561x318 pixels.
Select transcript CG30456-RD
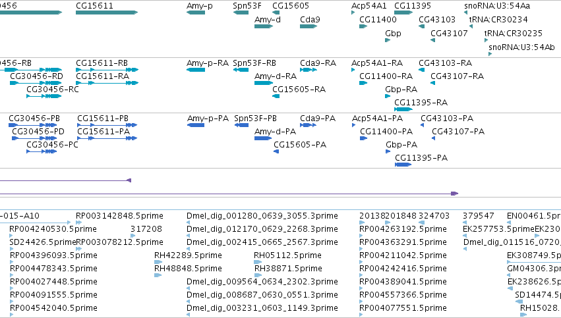(36, 83)
